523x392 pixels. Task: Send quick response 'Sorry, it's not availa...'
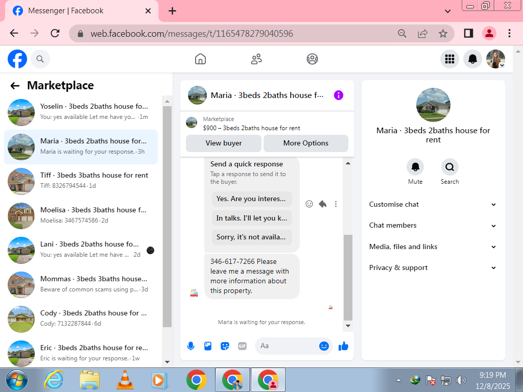[252, 237]
